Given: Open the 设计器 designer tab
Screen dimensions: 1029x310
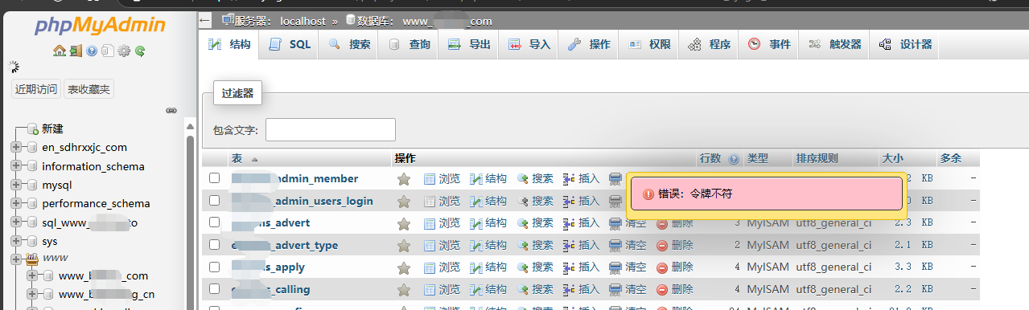Looking at the screenshot, I should pyautogui.click(x=905, y=45).
